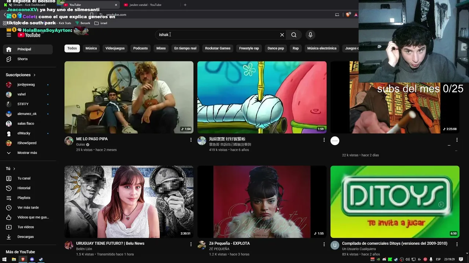Select the Videojuegos filter chip
The image size is (469, 263).
pyautogui.click(x=115, y=48)
